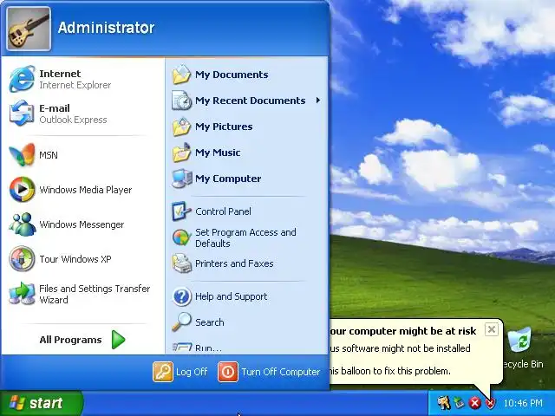Click the red security shield tray icon
Viewport: 555px width, 416px height.
point(490,403)
